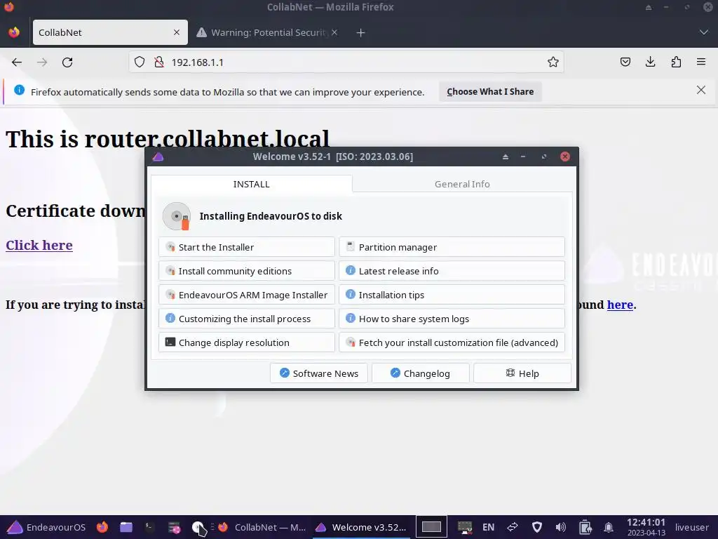Bookmark this page with the star icon
718x539 pixels.
point(553,62)
